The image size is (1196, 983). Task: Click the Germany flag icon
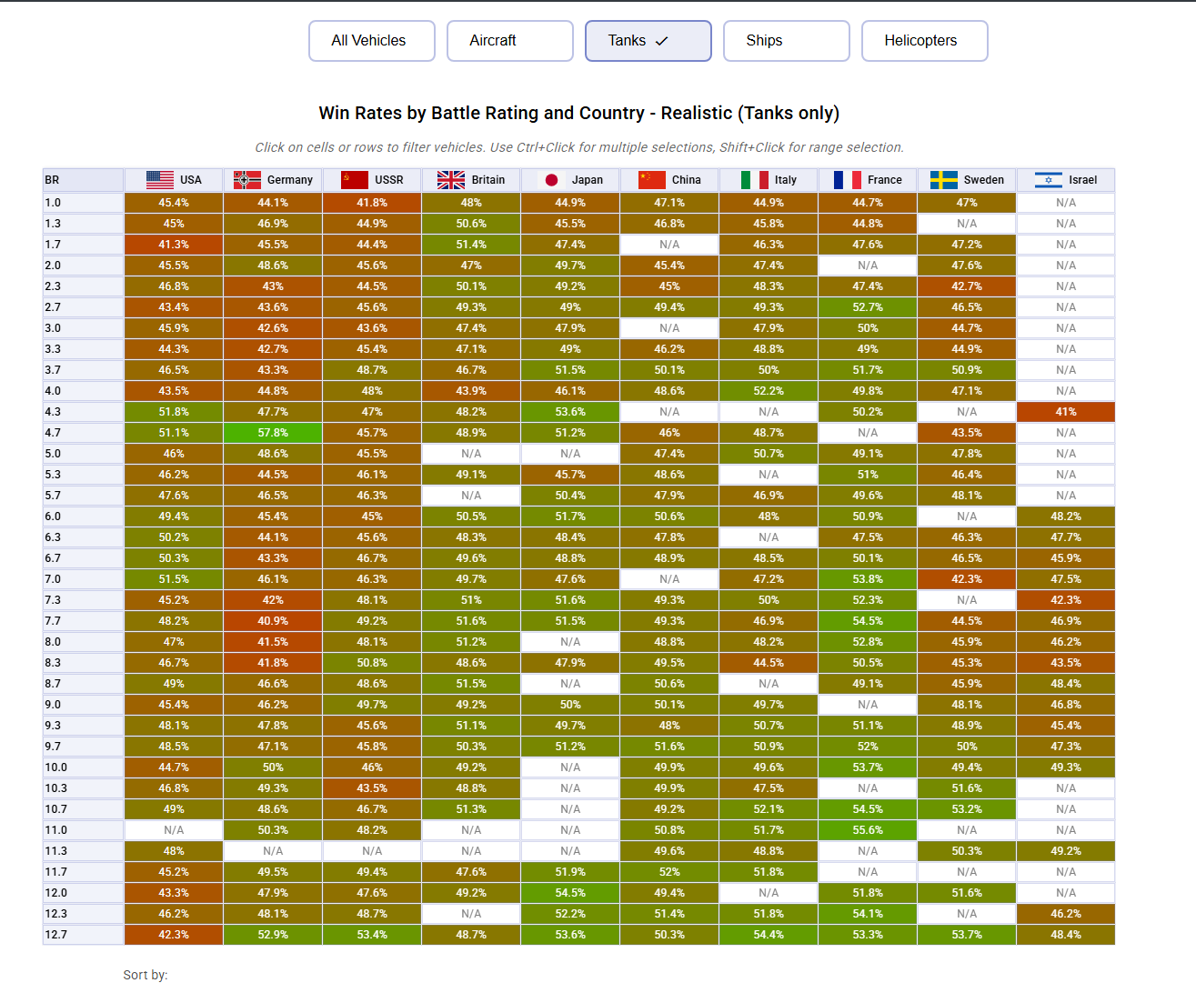[247, 180]
